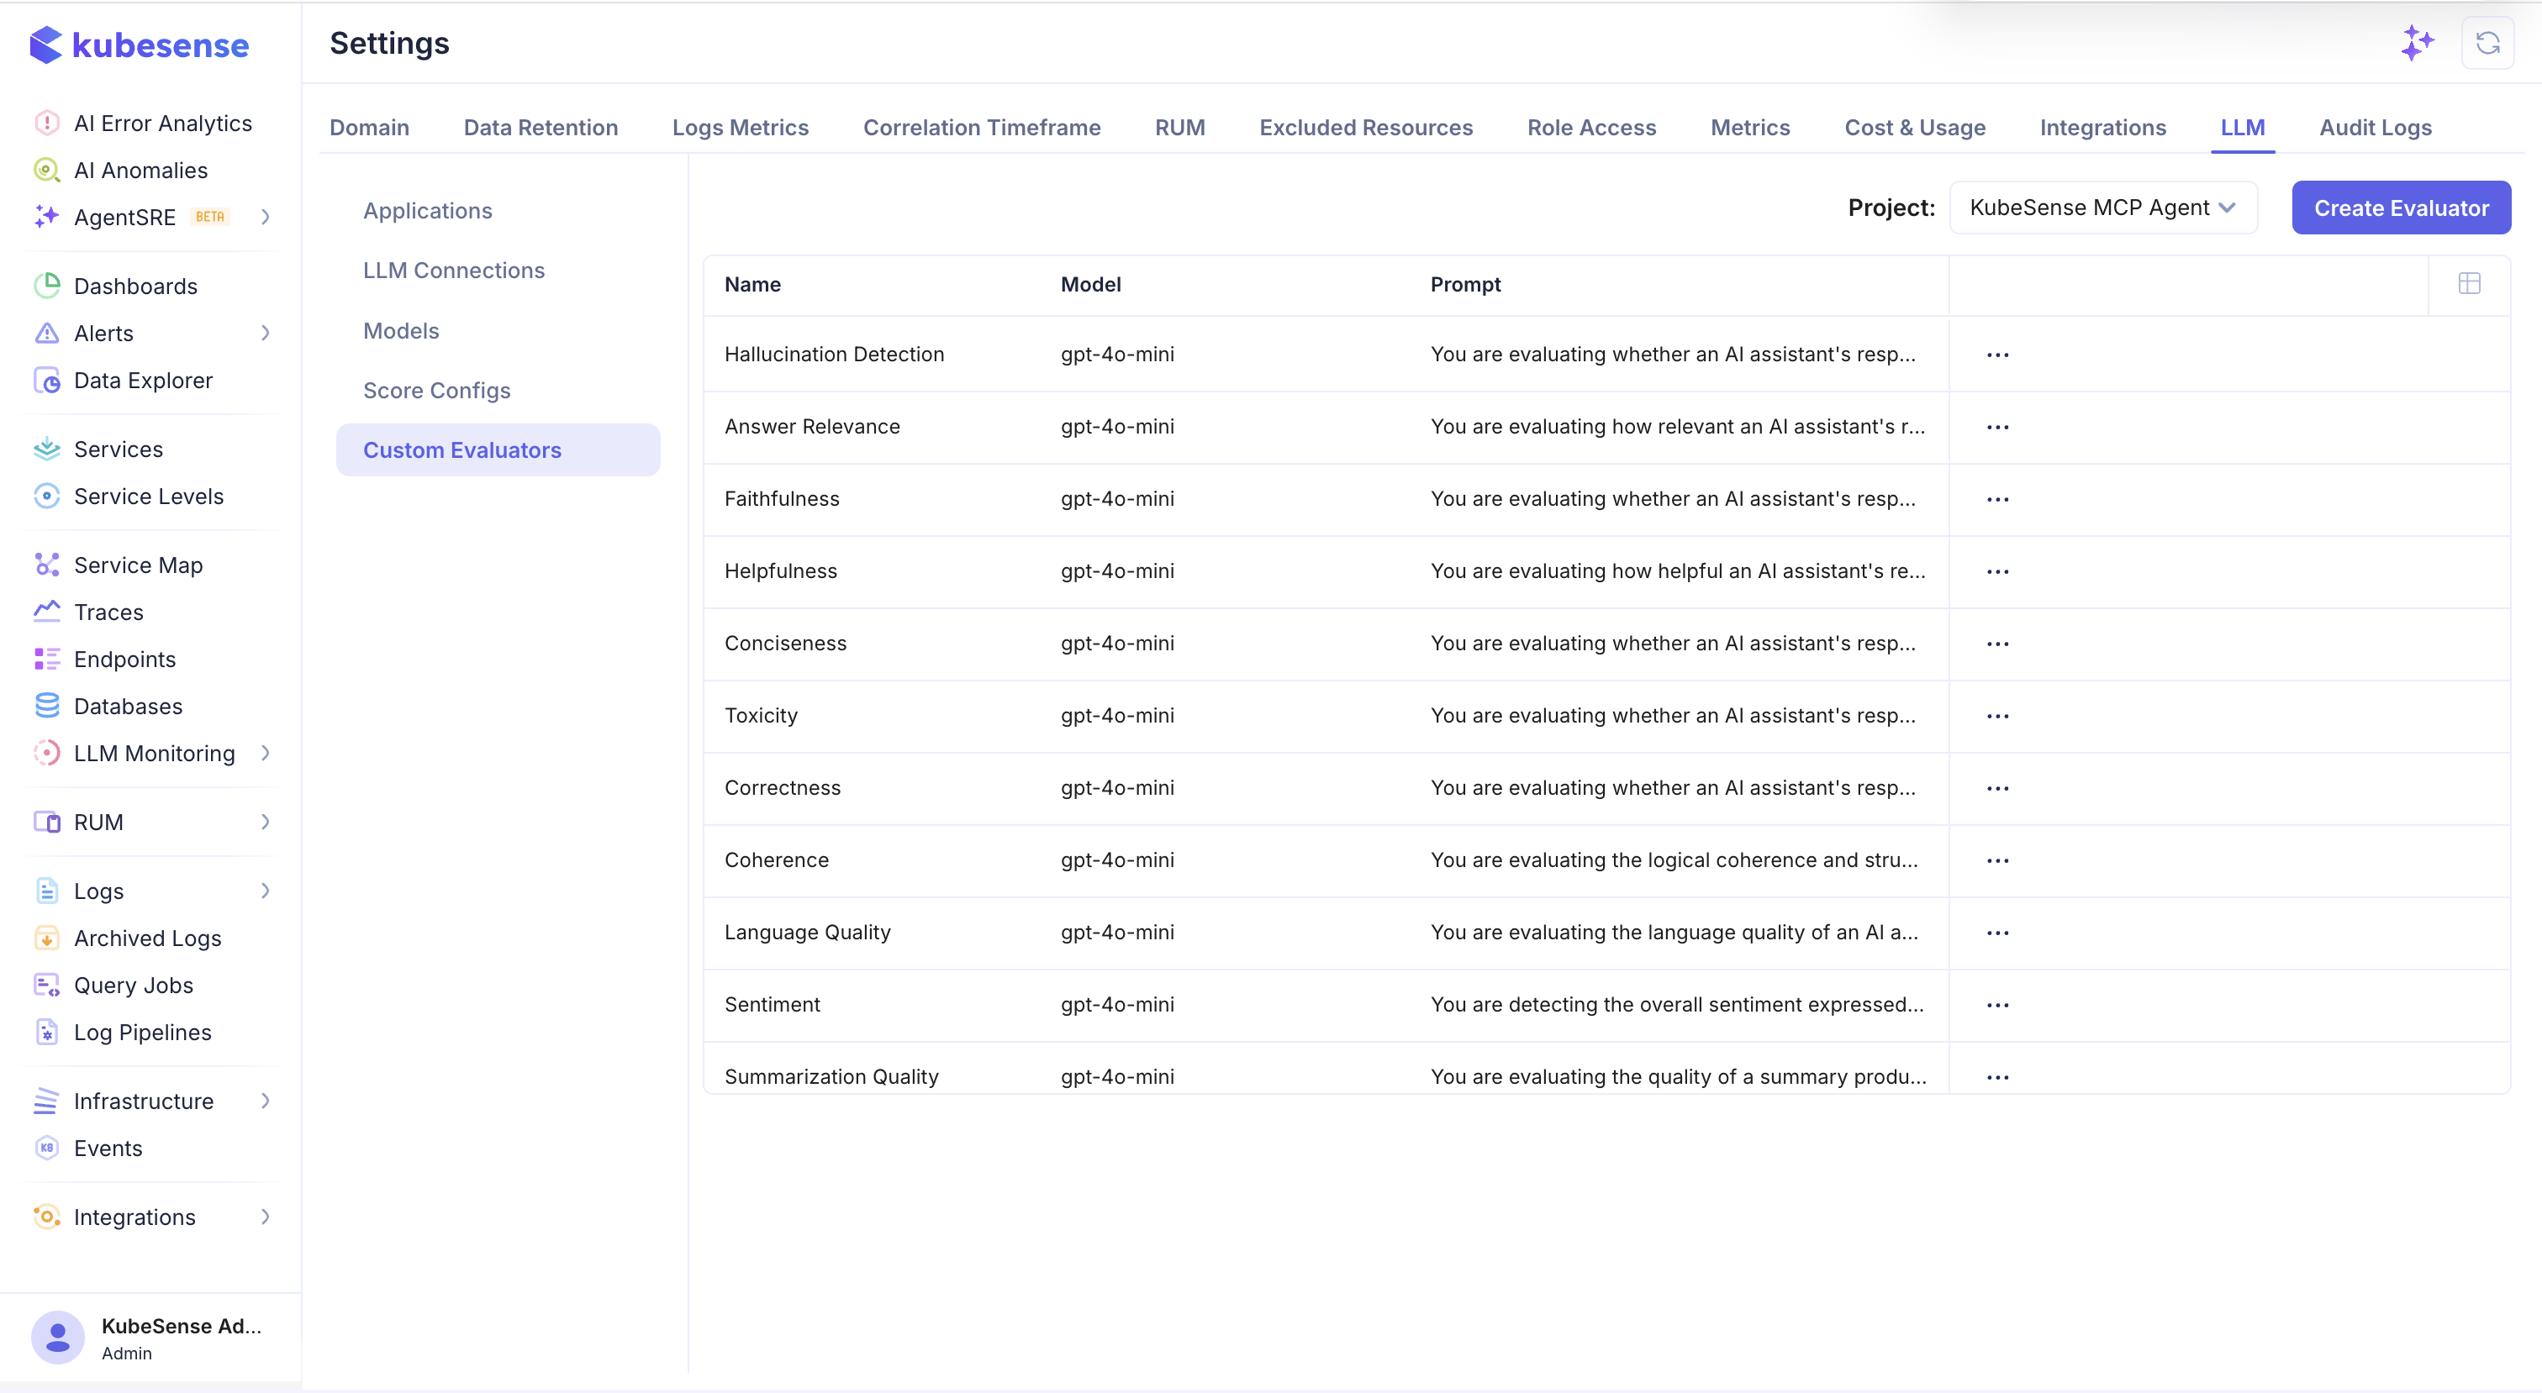The width and height of the screenshot is (2542, 1393).
Task: Open actions menu for Sentiment row
Action: (1997, 1006)
